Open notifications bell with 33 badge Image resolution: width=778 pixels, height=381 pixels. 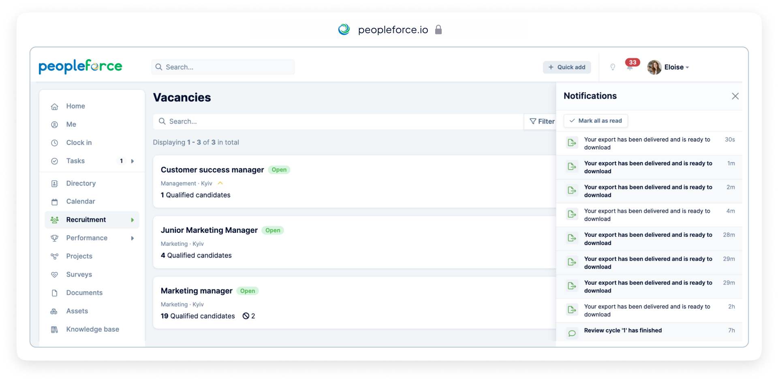pos(631,66)
